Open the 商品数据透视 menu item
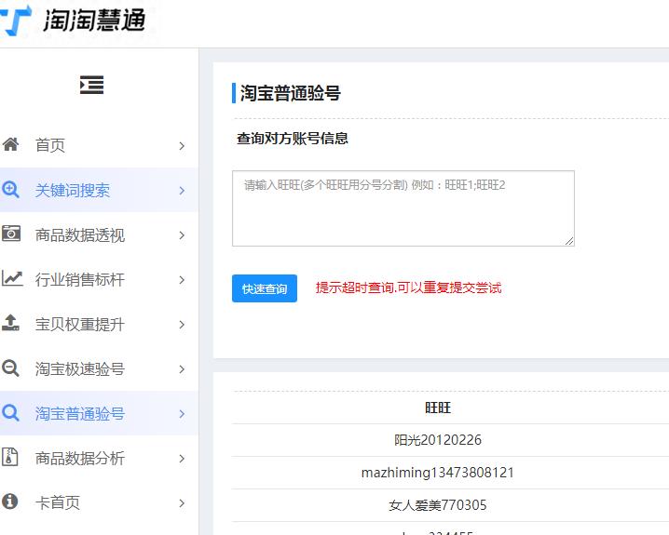Viewport: 669px width, 535px height. [99, 234]
